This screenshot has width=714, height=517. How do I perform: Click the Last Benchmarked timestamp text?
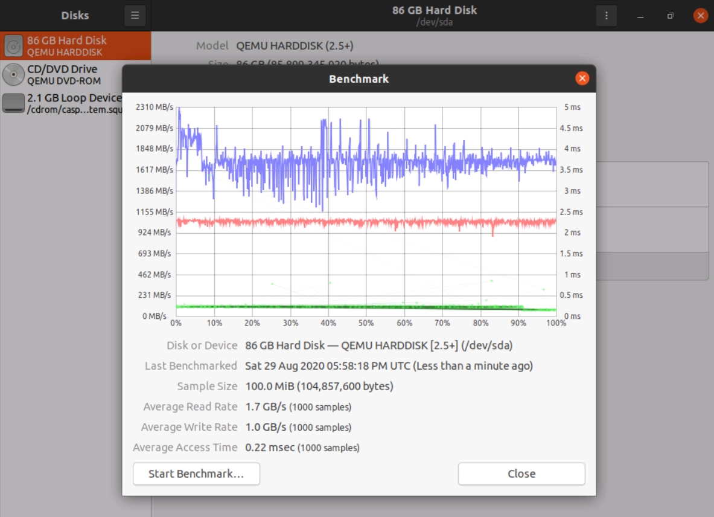tap(389, 366)
